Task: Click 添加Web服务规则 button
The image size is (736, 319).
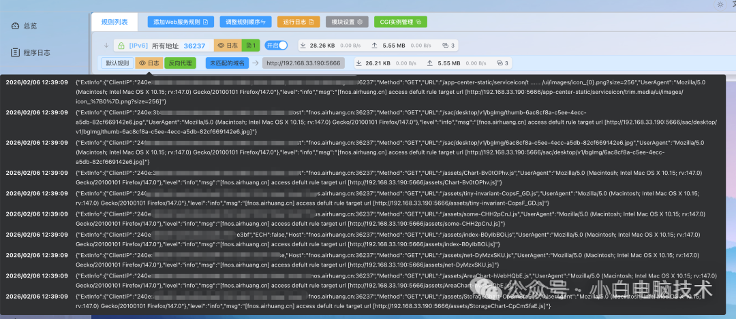Action: (181, 22)
